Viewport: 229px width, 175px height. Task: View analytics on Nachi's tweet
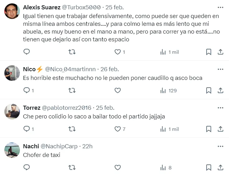point(166,168)
